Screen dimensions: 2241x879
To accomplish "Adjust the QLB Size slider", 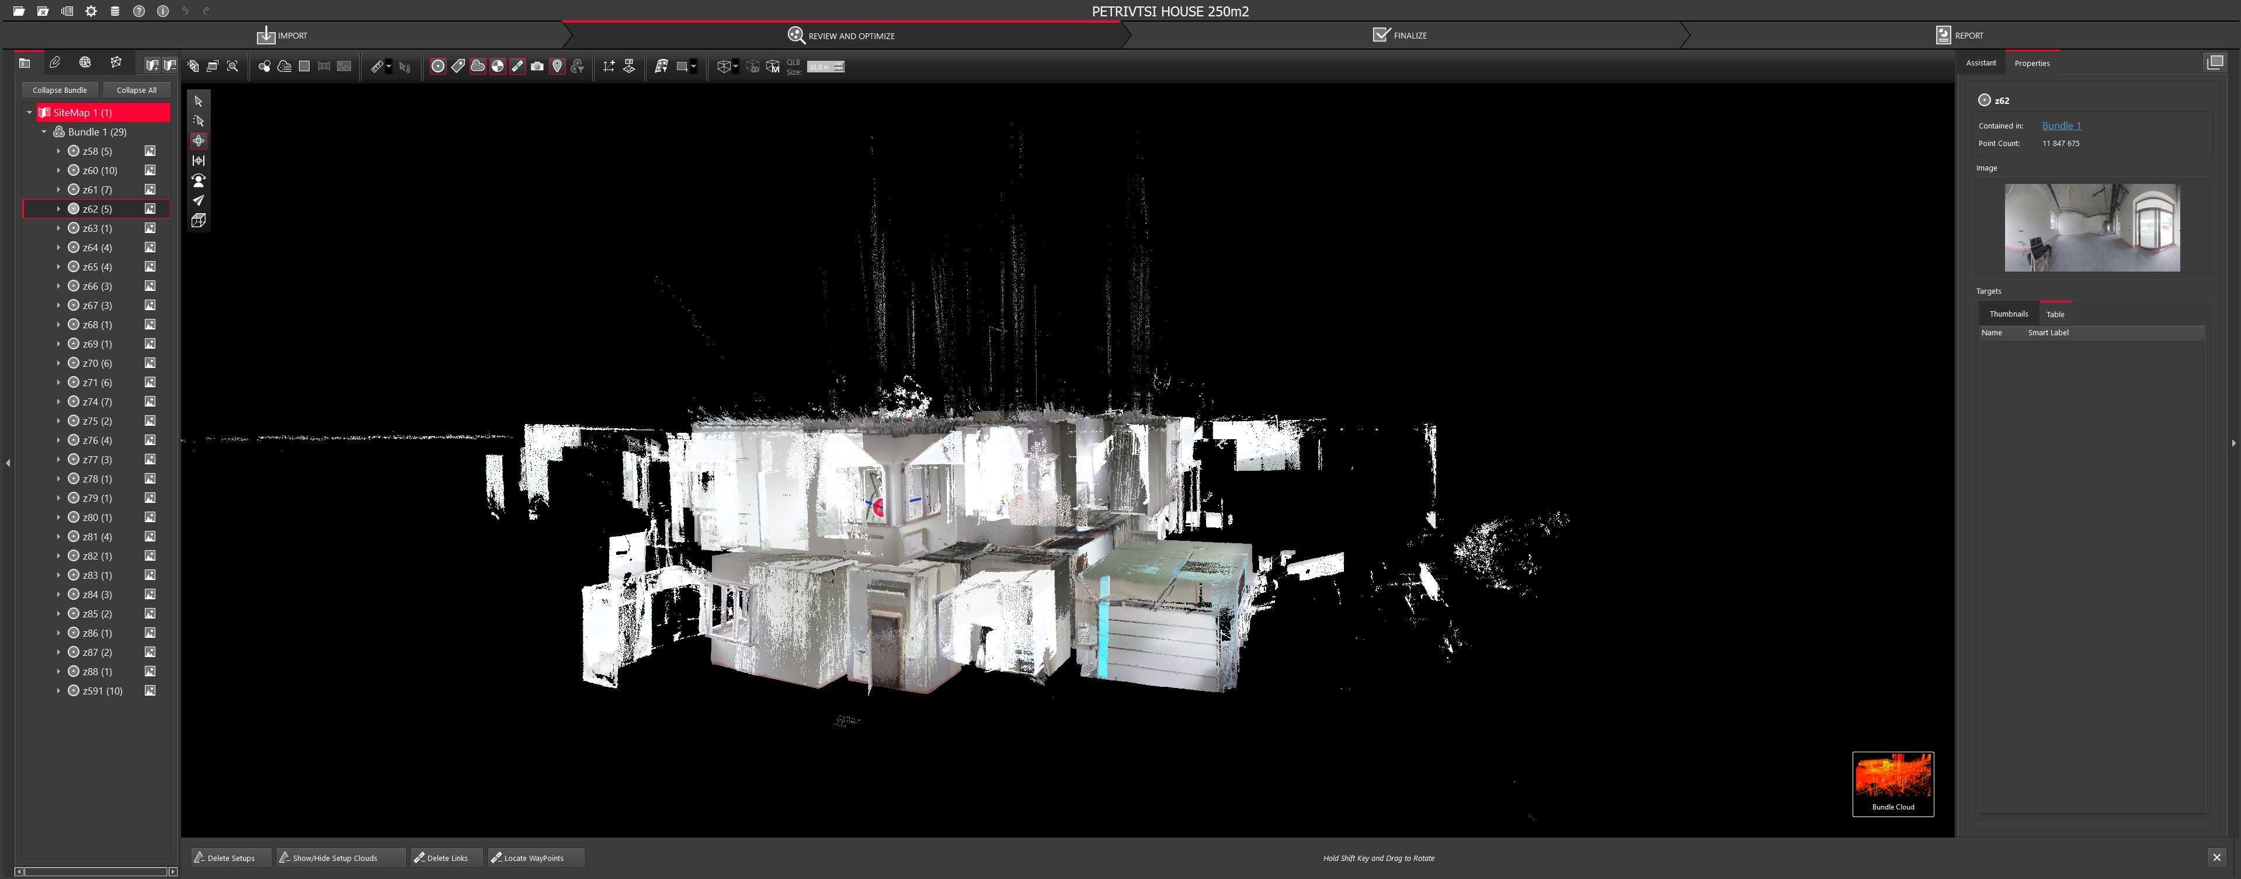I will click(826, 66).
